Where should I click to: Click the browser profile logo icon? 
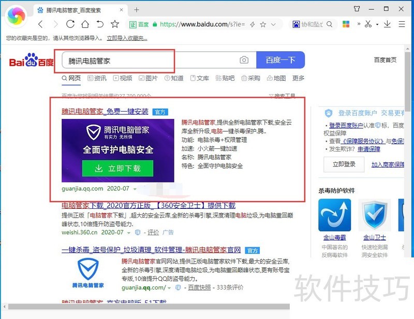[x=16, y=17]
